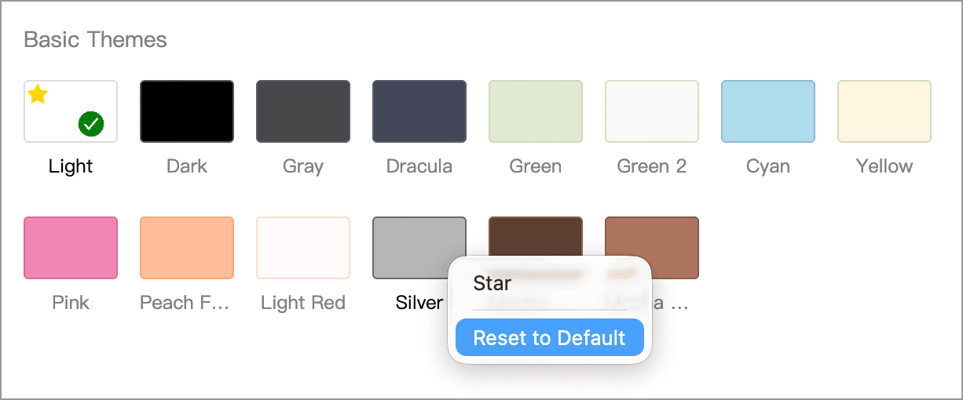Image resolution: width=963 pixels, height=400 pixels.
Task: Click the green checkmark on Light theme
Action: coord(92,124)
